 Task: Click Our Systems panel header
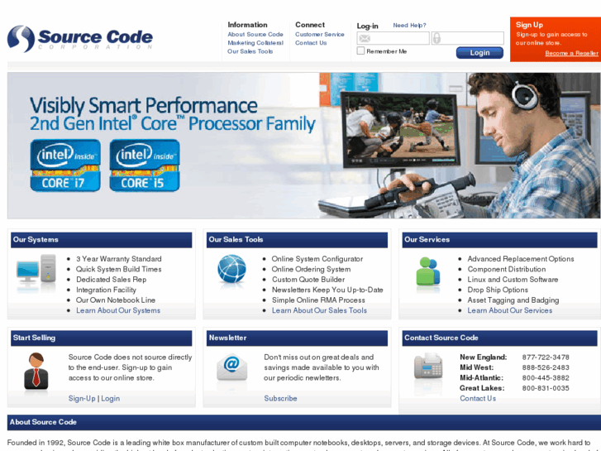(101, 240)
